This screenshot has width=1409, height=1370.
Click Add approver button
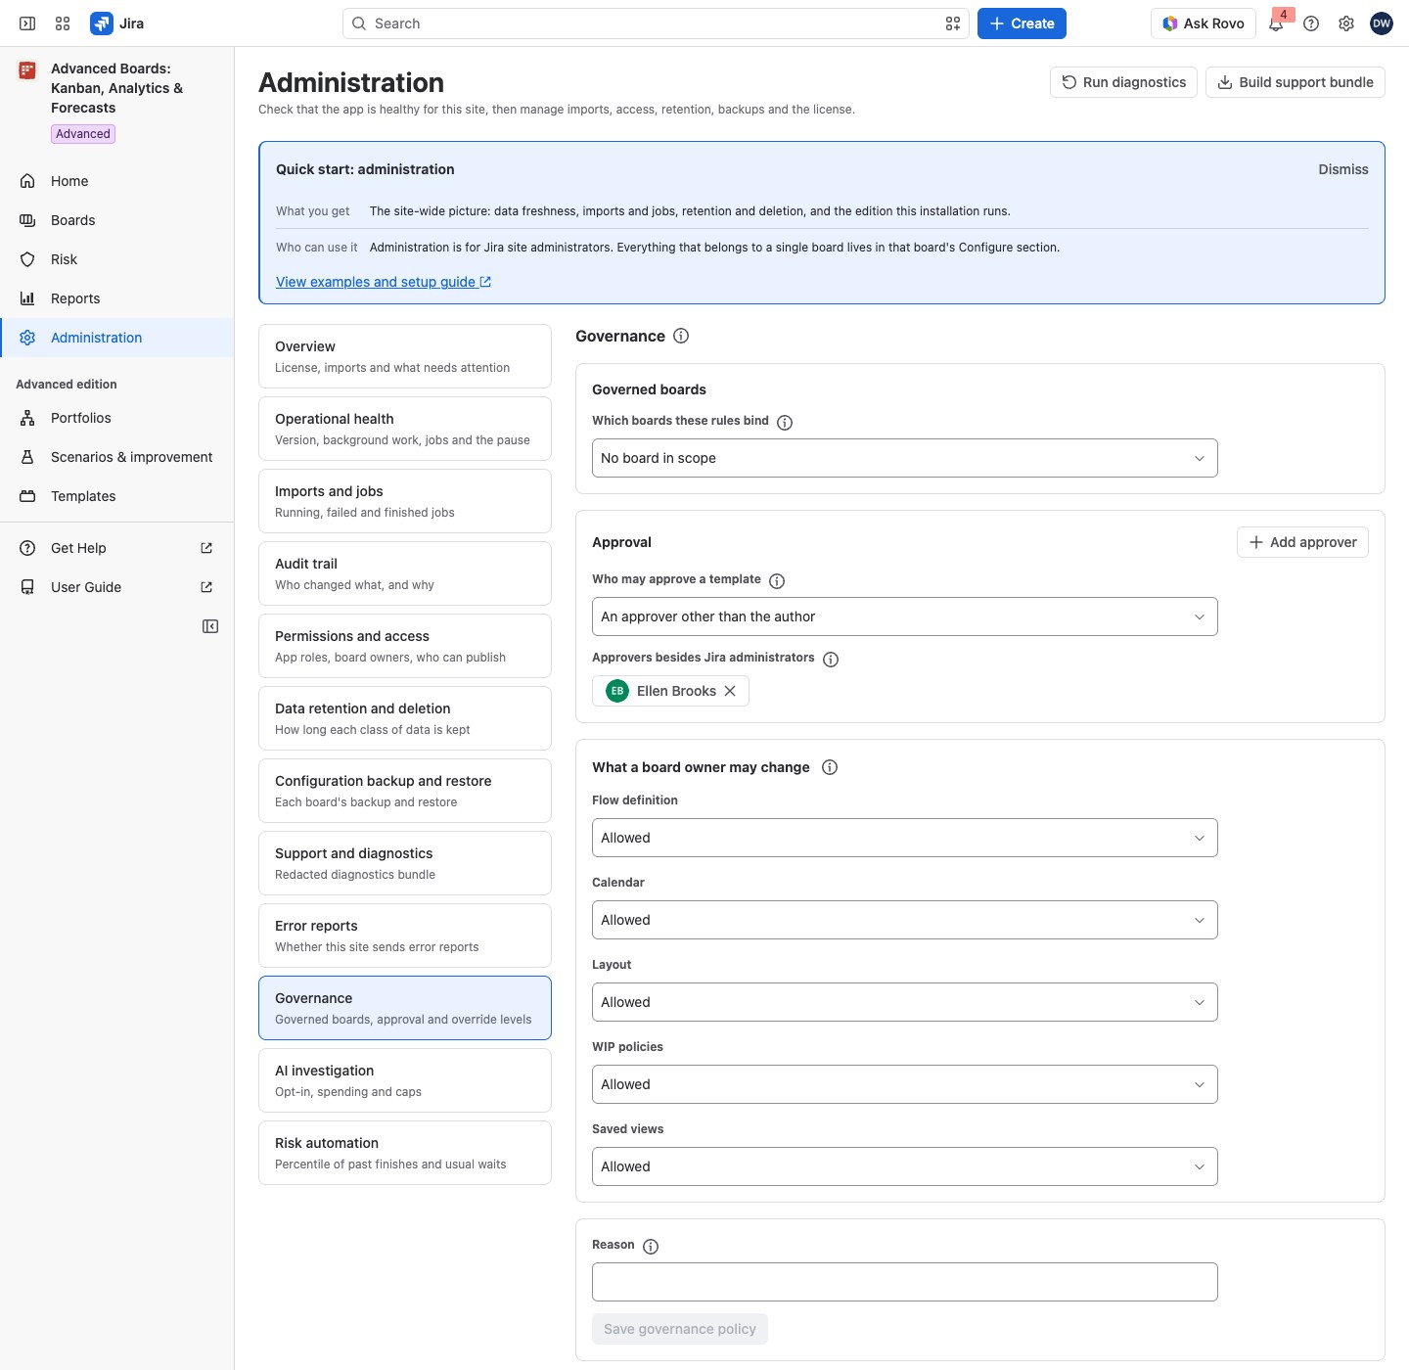(1302, 542)
